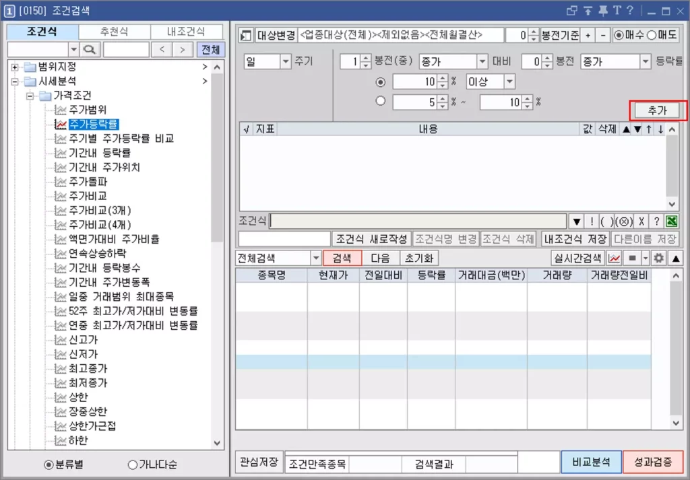Click the T font icon in title bar
The height and width of the screenshot is (480, 690).
617,11
